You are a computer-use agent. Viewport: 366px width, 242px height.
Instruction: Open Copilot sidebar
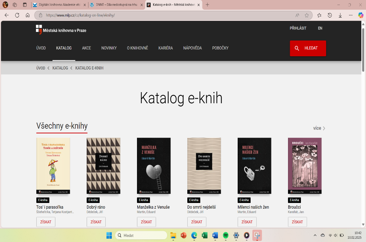tap(361, 15)
